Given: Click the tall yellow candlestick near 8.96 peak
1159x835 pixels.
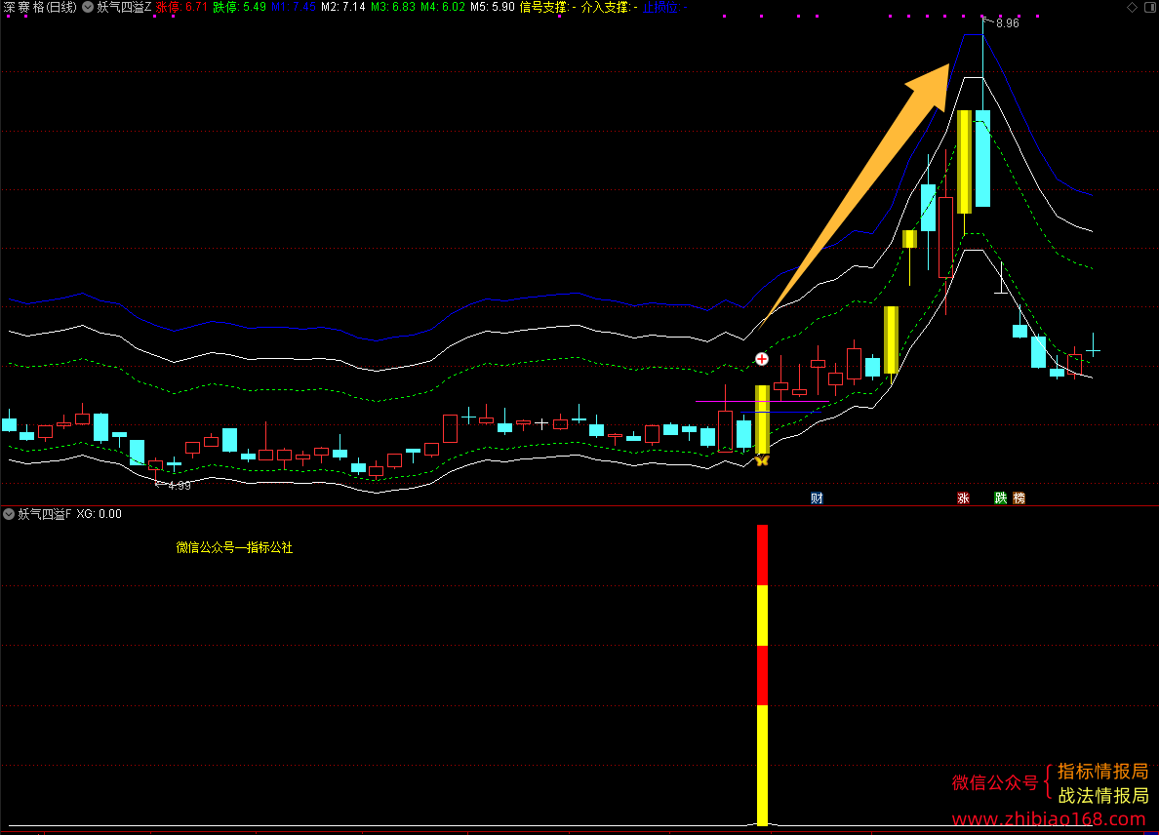Looking at the screenshot, I should 965,162.
